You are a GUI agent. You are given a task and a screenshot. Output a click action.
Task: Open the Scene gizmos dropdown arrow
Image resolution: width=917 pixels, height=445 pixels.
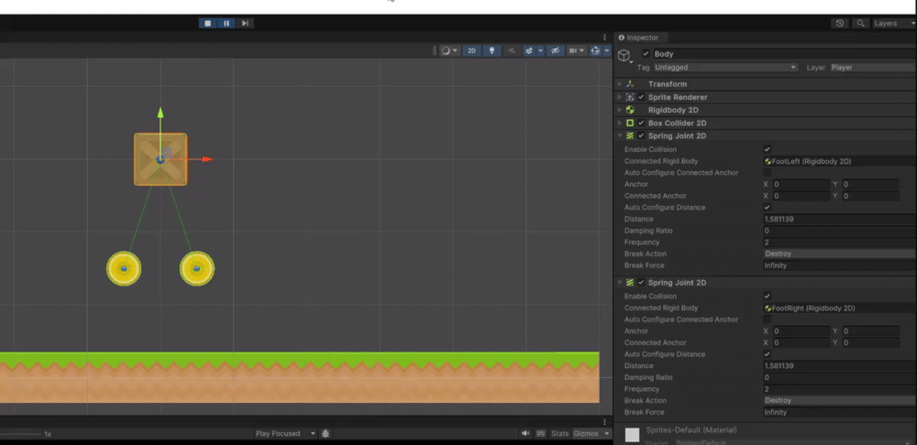[607, 50]
